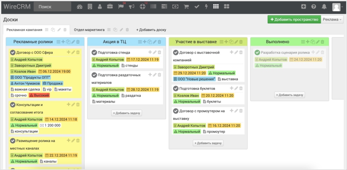Open the Акция в ТЦ column list menu icon

140,42
